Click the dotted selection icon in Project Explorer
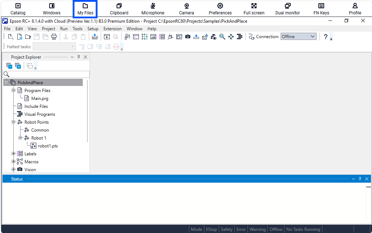The width and height of the screenshot is (372, 233). (30, 66)
